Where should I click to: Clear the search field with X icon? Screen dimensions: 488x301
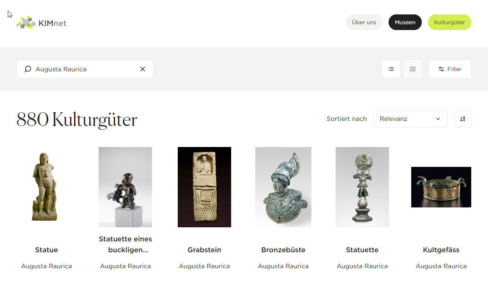(143, 69)
